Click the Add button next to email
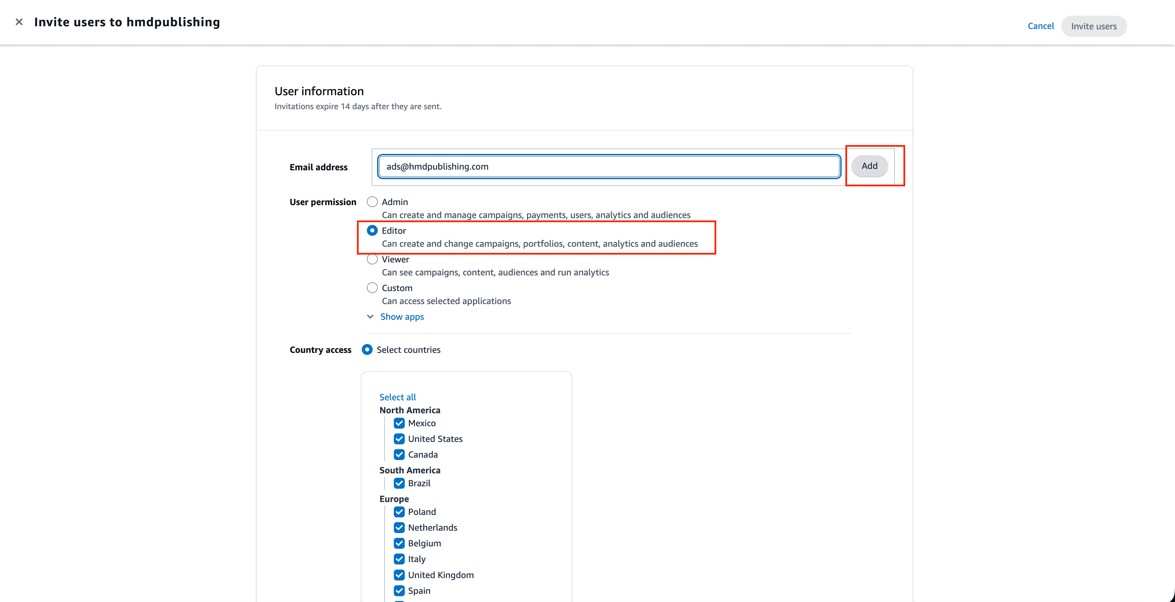The height and width of the screenshot is (602, 1175). (x=869, y=166)
